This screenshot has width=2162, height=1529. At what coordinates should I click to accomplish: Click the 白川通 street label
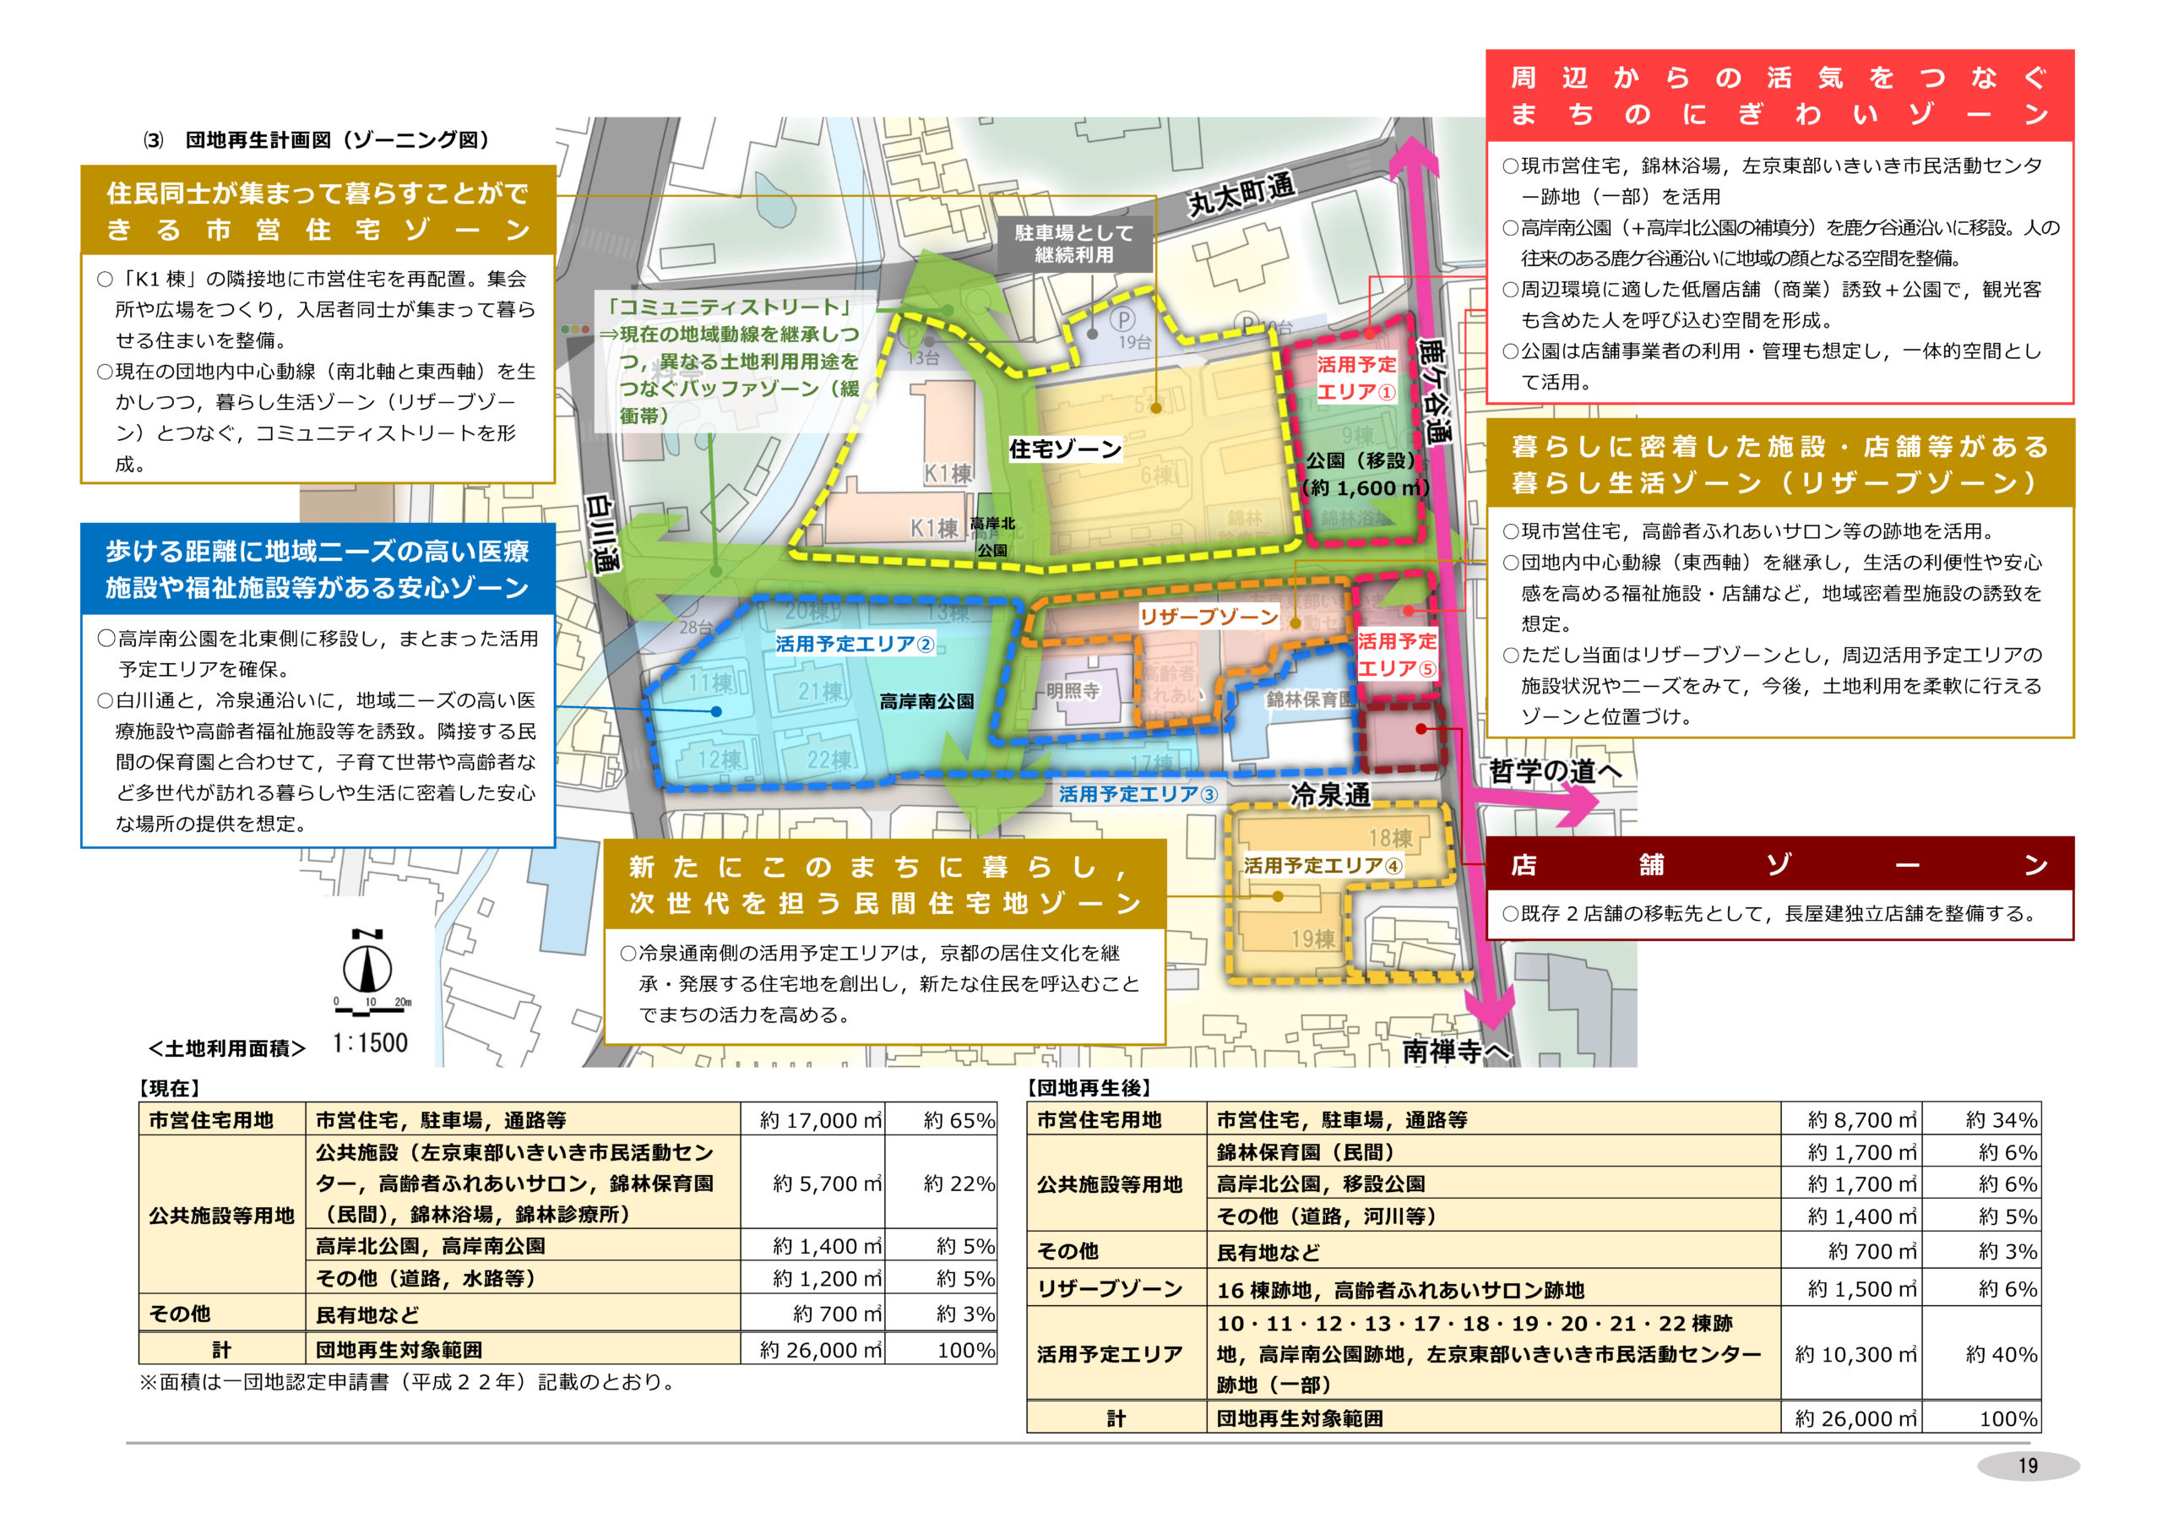(x=603, y=532)
